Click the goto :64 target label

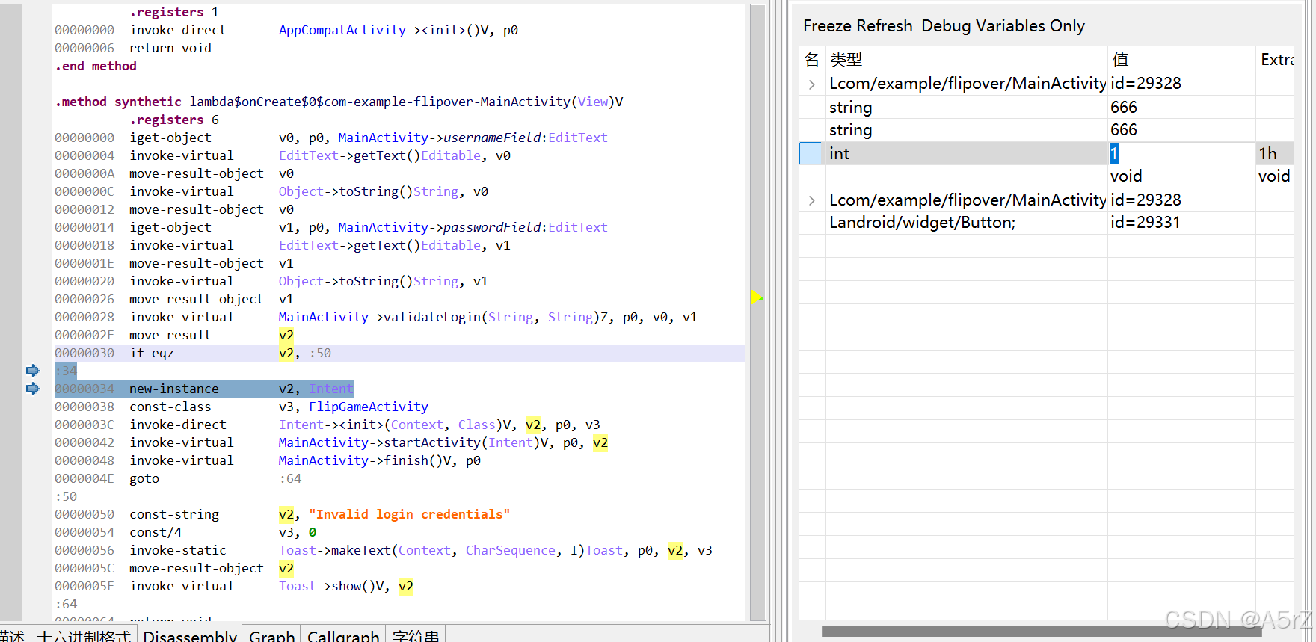[290, 478]
